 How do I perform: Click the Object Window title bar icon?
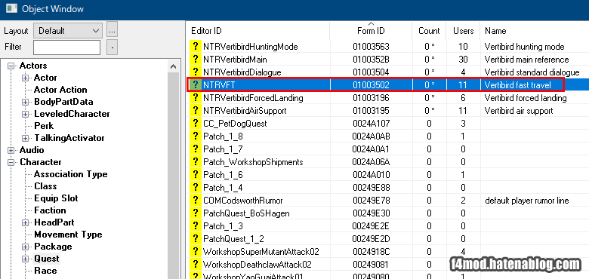[x=11, y=8]
